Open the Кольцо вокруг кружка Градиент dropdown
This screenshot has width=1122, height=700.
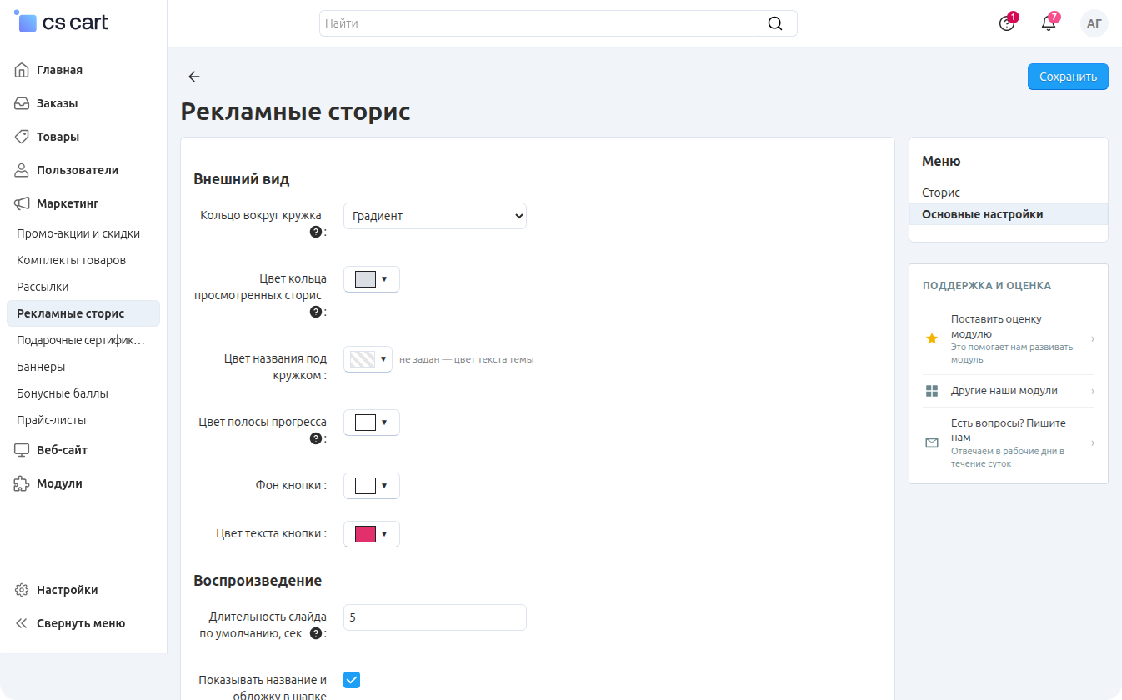pos(435,216)
